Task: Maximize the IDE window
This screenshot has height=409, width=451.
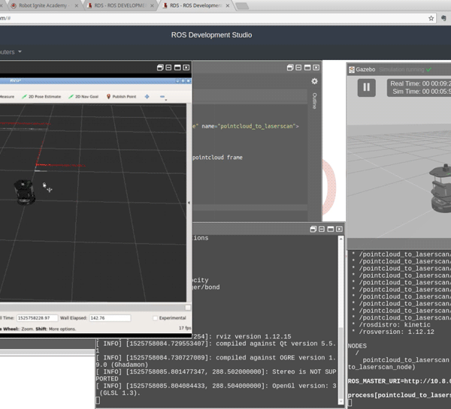Action: point(307,68)
